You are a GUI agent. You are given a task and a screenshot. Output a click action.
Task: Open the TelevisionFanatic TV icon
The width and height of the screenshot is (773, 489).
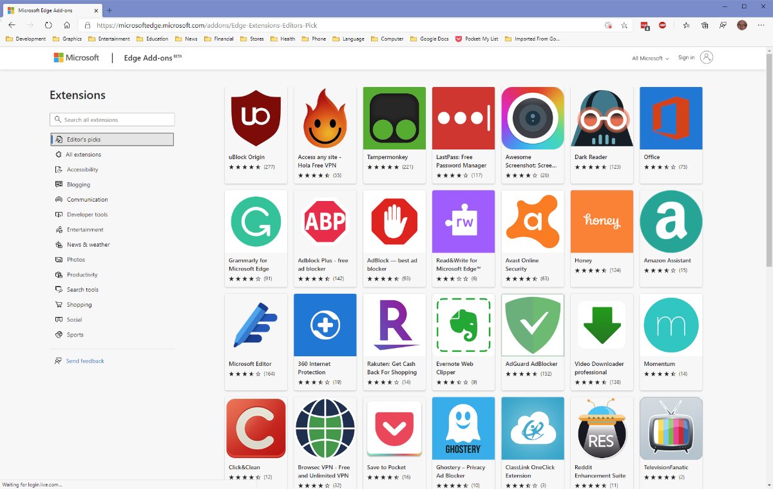click(x=671, y=428)
